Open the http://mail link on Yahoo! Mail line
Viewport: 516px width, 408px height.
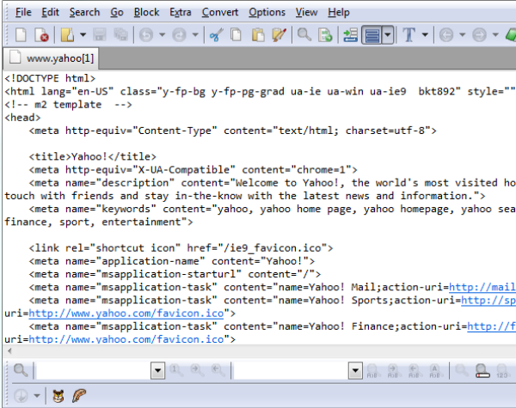482,287
